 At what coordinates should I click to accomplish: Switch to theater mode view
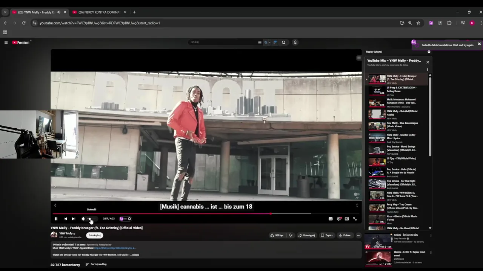pos(347,219)
